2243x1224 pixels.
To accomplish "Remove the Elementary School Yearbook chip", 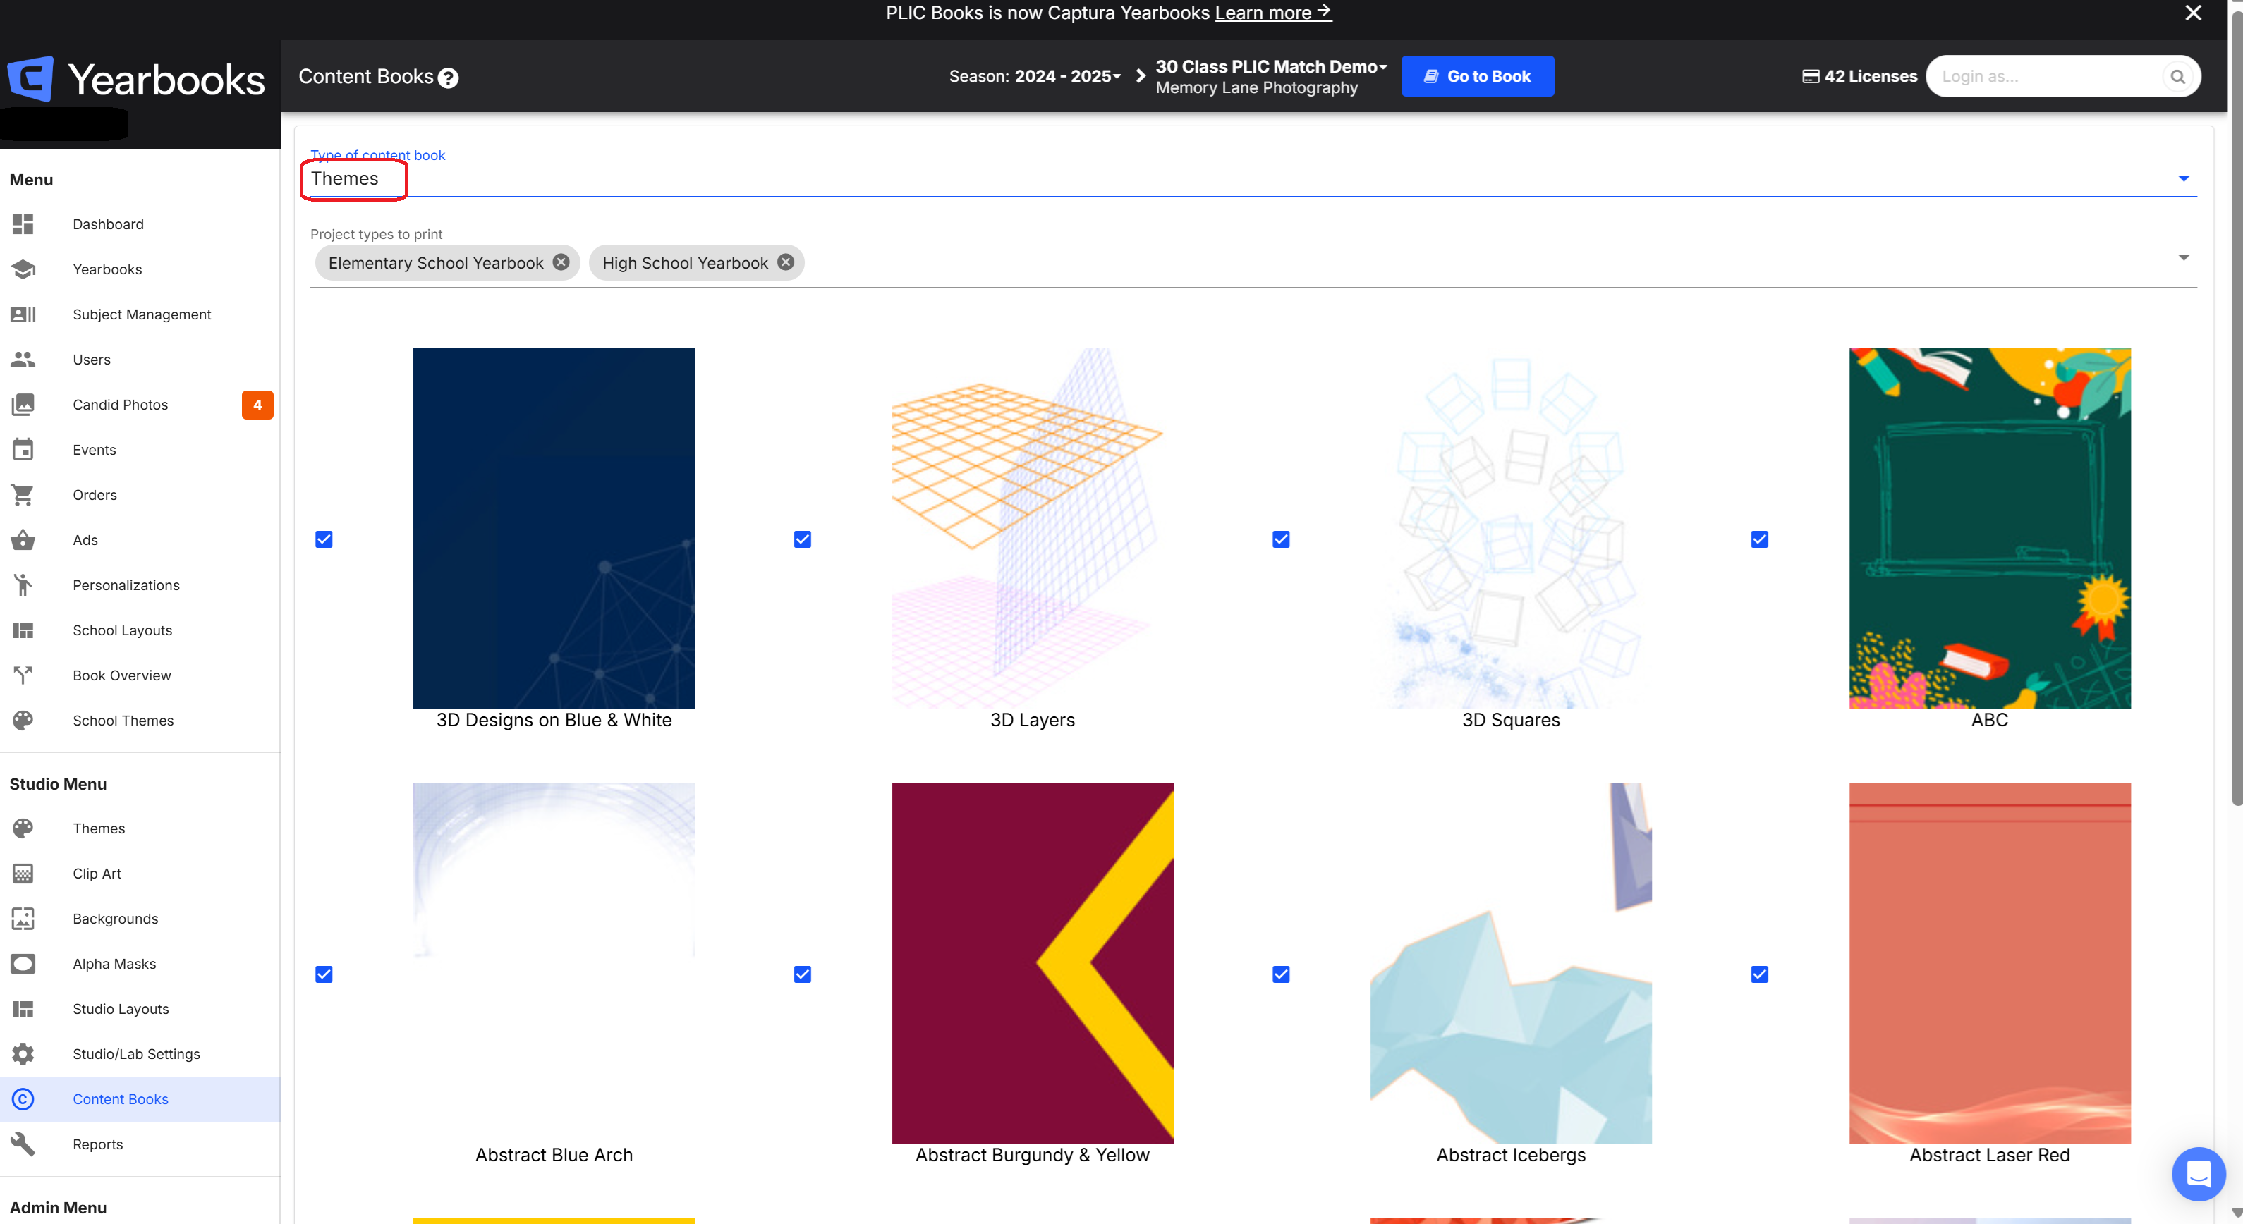I will click(x=561, y=262).
